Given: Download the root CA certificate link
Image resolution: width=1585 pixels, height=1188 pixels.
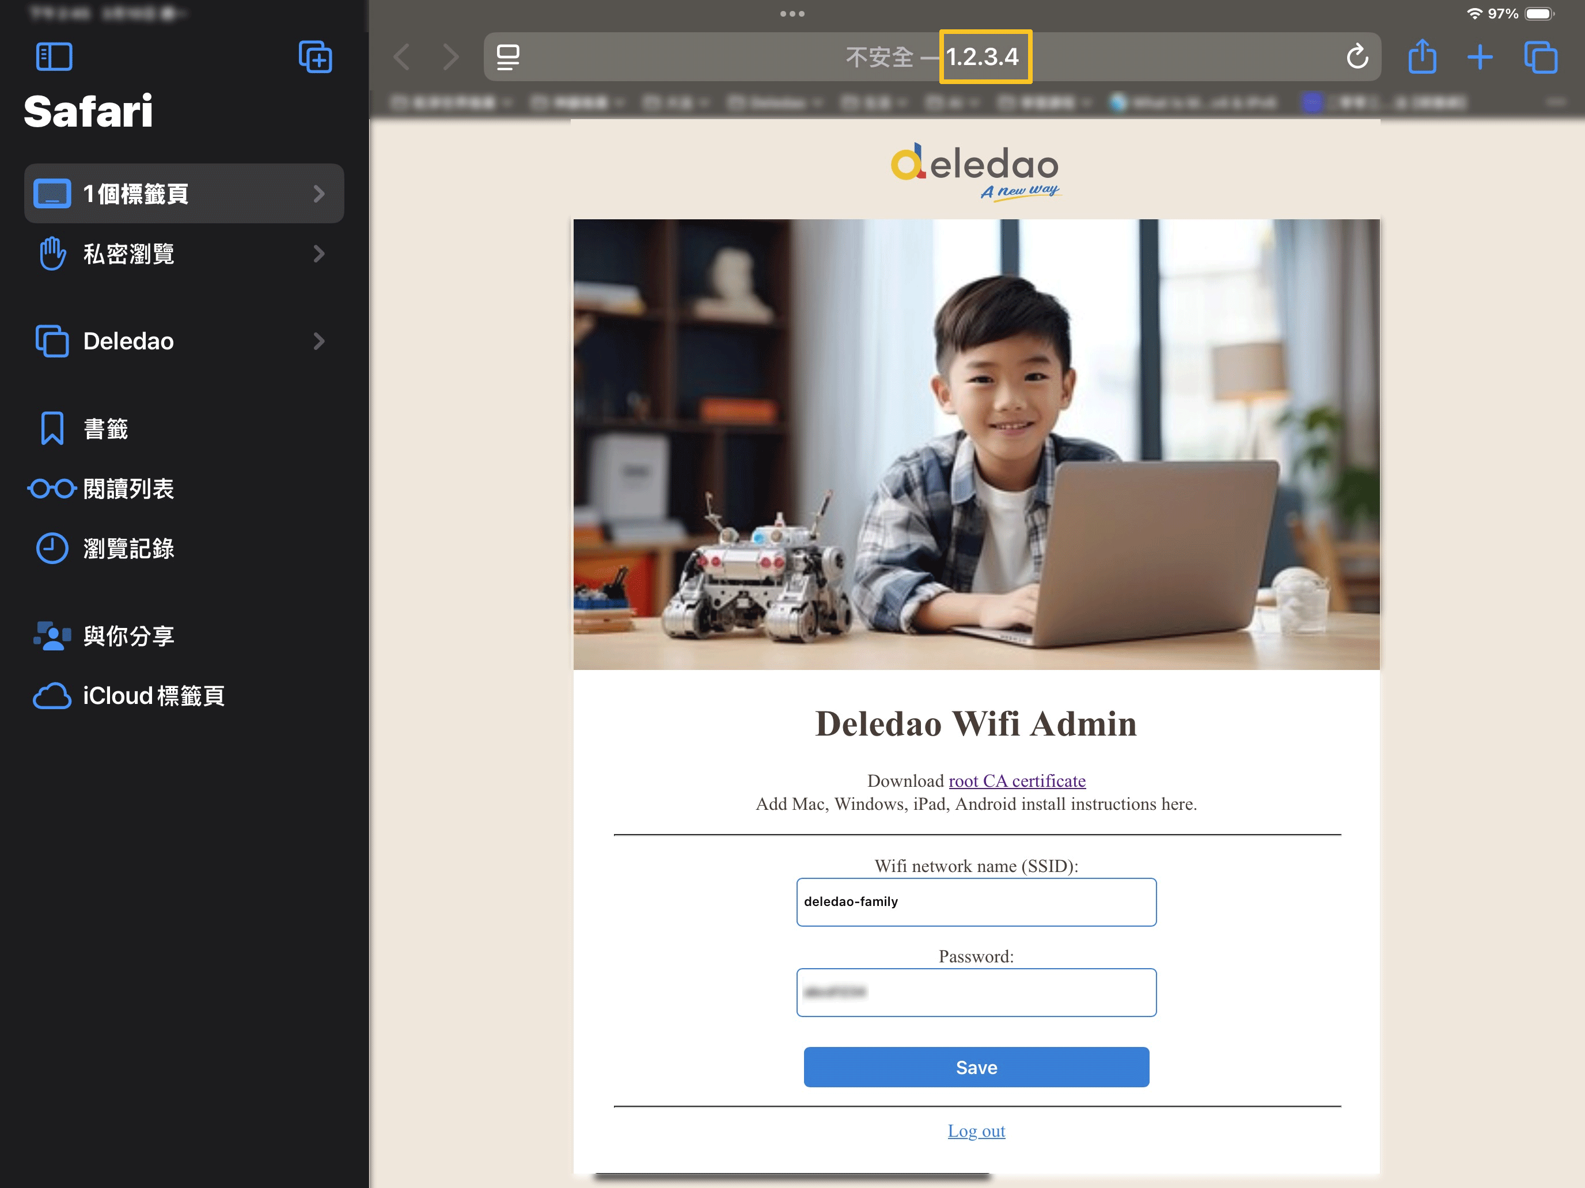Looking at the screenshot, I should click(x=1017, y=780).
